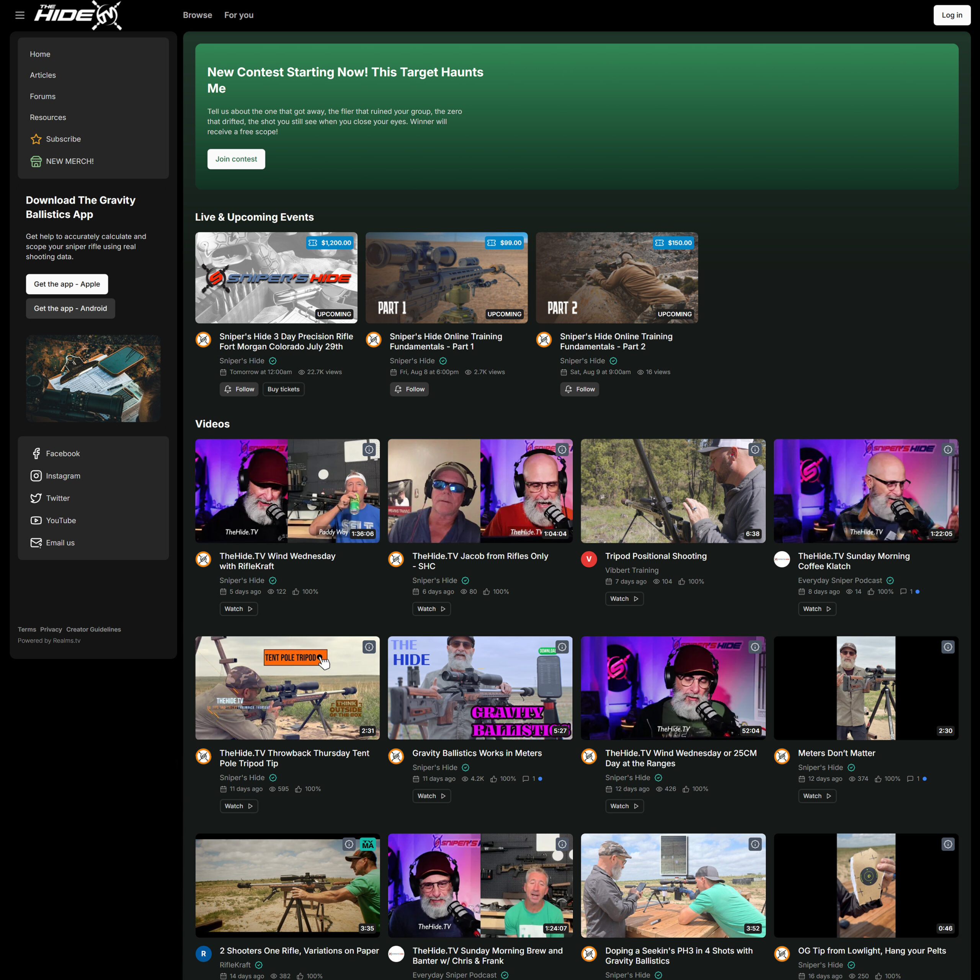This screenshot has width=980, height=980.
Task: Click Get the app - Android button
Action: click(x=70, y=309)
